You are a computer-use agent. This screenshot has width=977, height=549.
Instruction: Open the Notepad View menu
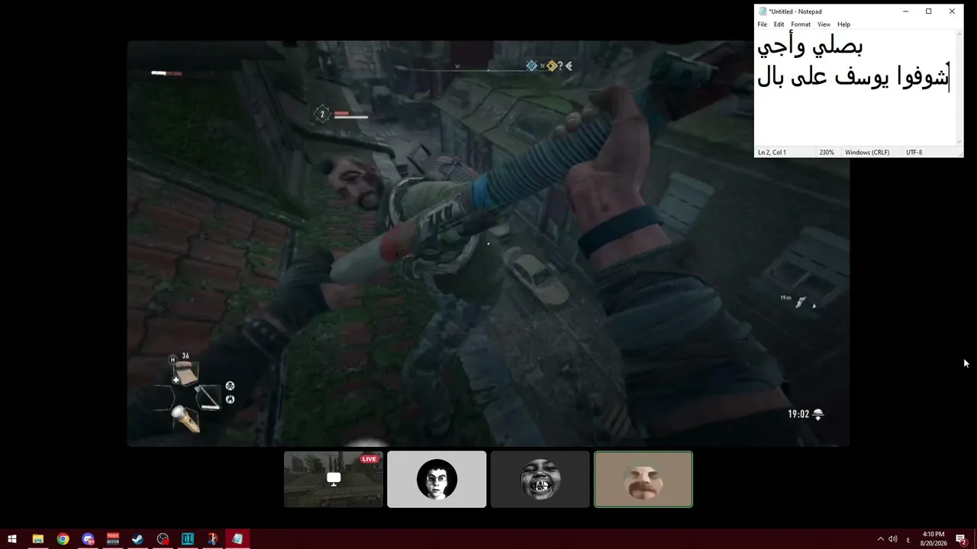point(824,24)
